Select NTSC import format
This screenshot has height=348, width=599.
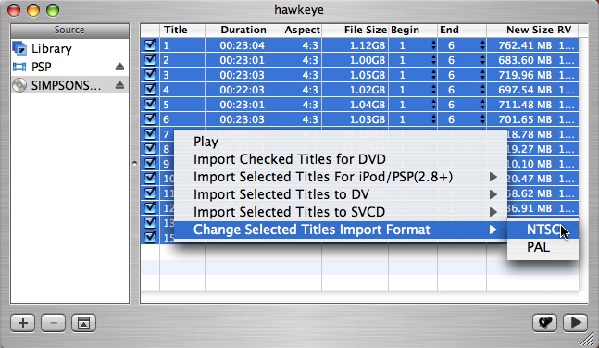coord(543,230)
